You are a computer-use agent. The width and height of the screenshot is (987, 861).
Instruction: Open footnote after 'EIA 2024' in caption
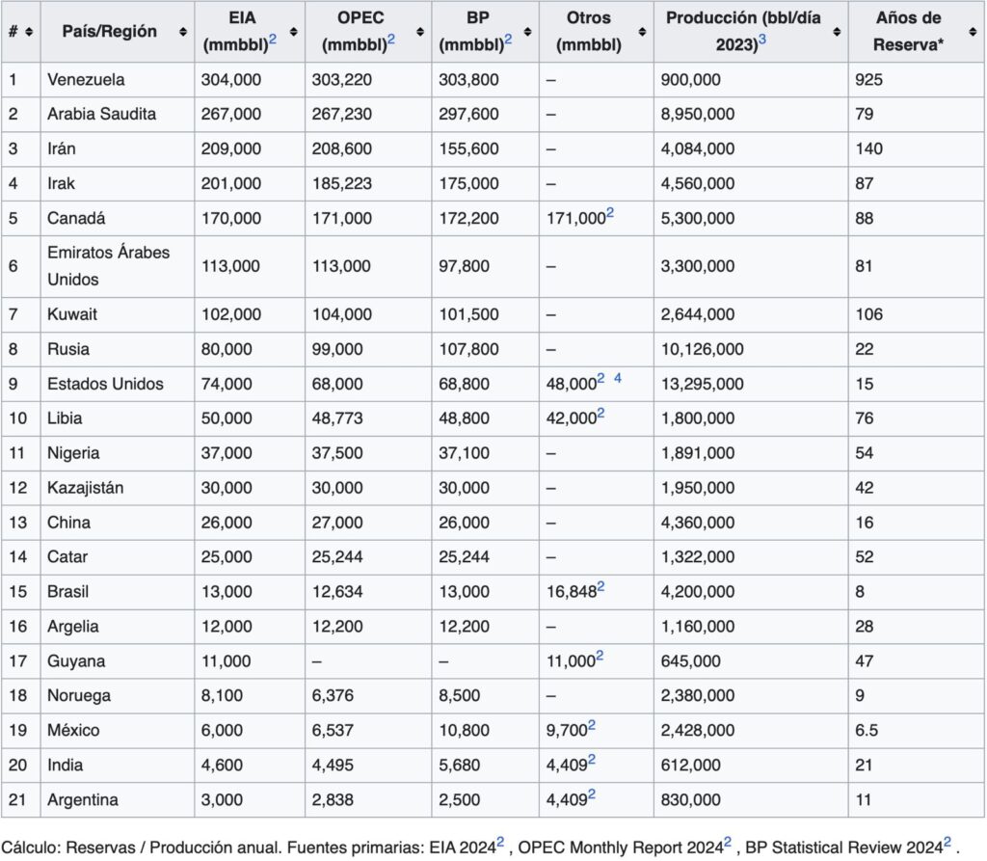click(x=500, y=841)
